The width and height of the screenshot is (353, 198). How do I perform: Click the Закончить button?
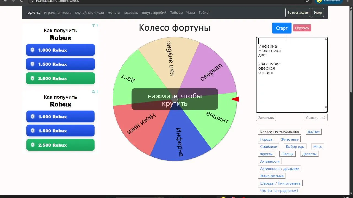coord(266,117)
